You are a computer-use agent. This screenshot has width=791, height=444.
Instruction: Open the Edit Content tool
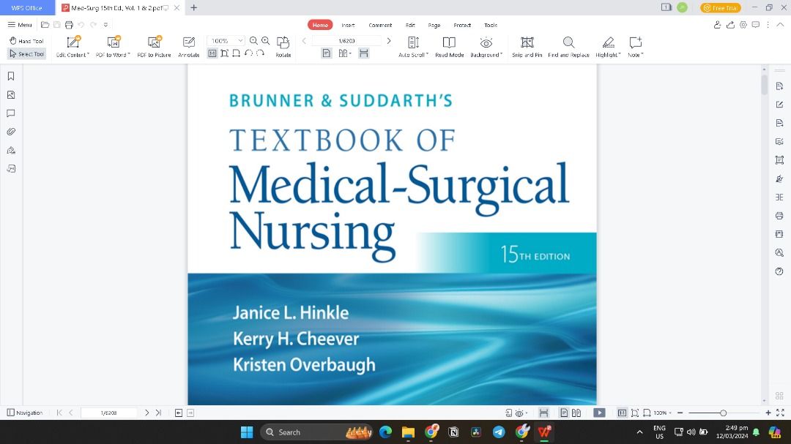(x=73, y=47)
